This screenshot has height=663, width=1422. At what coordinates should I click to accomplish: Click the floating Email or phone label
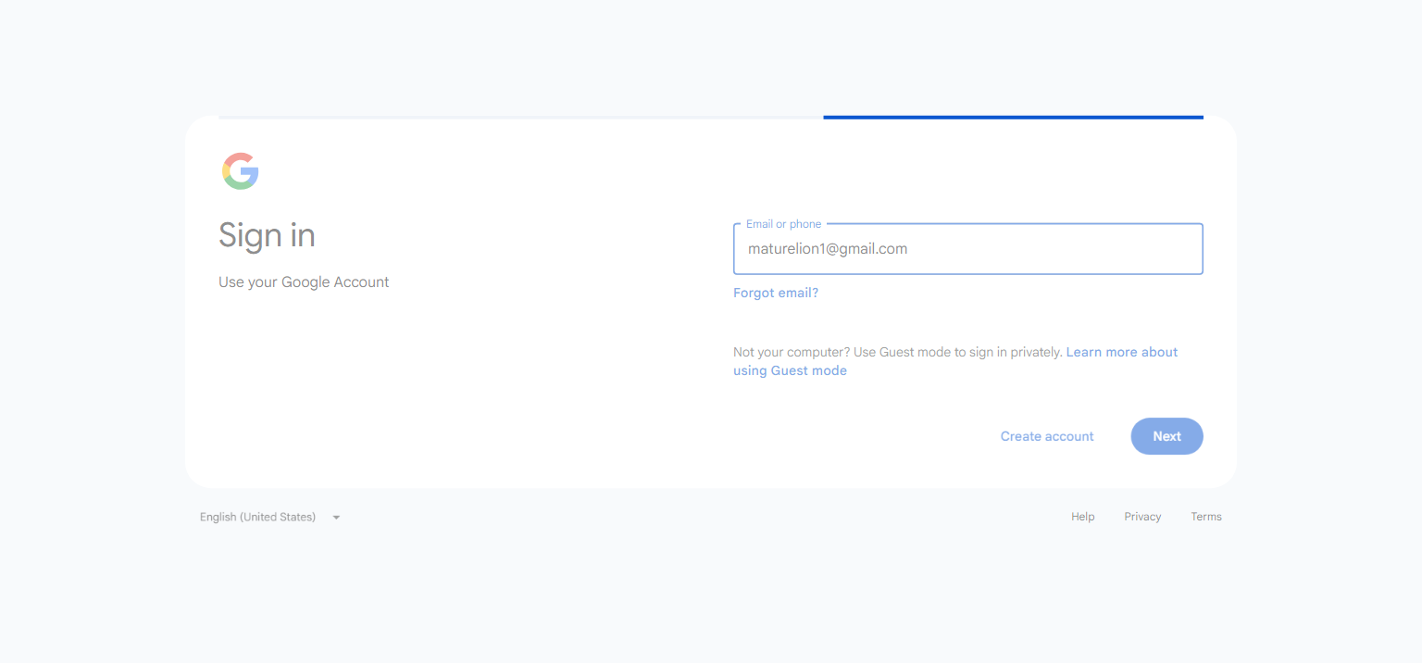783,224
